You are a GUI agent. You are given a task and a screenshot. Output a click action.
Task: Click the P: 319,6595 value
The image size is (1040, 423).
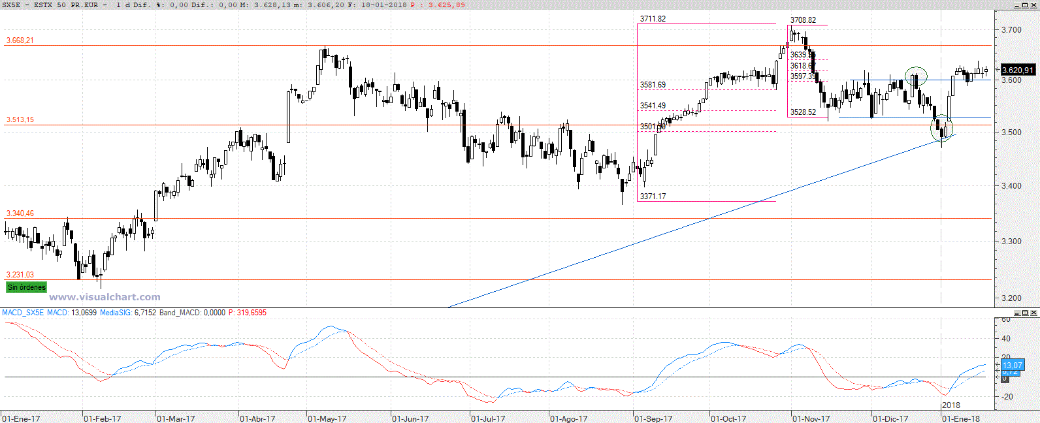(x=248, y=313)
